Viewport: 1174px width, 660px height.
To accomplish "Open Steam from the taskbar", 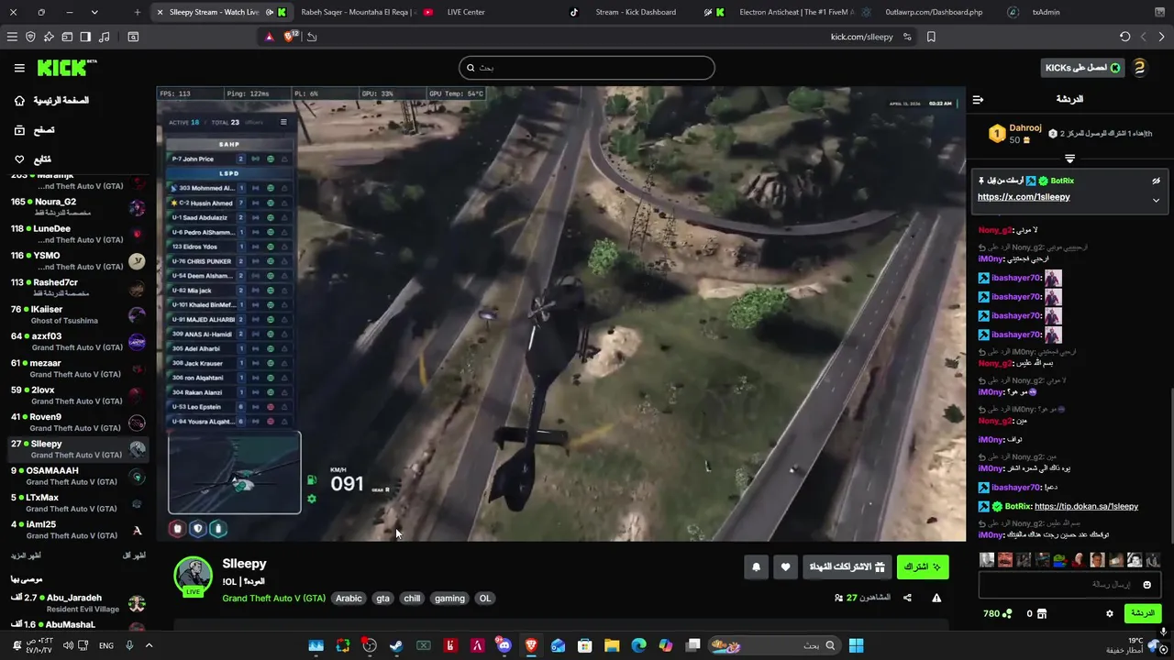I will coord(396,646).
